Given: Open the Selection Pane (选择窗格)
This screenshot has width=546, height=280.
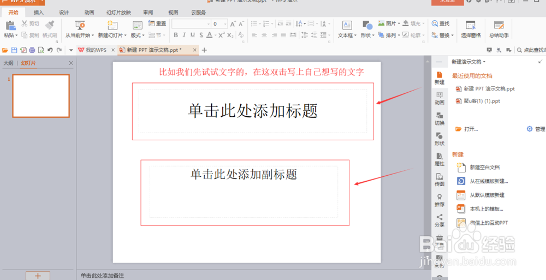Looking at the screenshot, I should (x=471, y=29).
